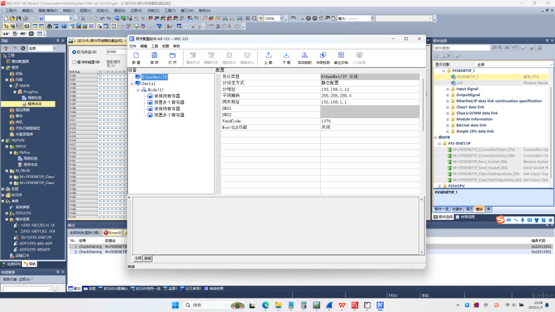The image size is (555, 312).
Task: Click the print icon in GX Works3 toolbar
Action: [x=25, y=18]
